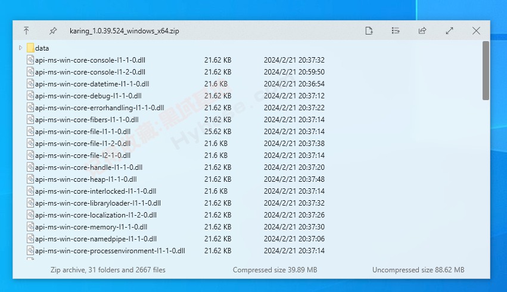507x292 pixels.
Task: Click the api-ms-win-core-memory-l1-1-0.dll file icon
Action: point(30,226)
